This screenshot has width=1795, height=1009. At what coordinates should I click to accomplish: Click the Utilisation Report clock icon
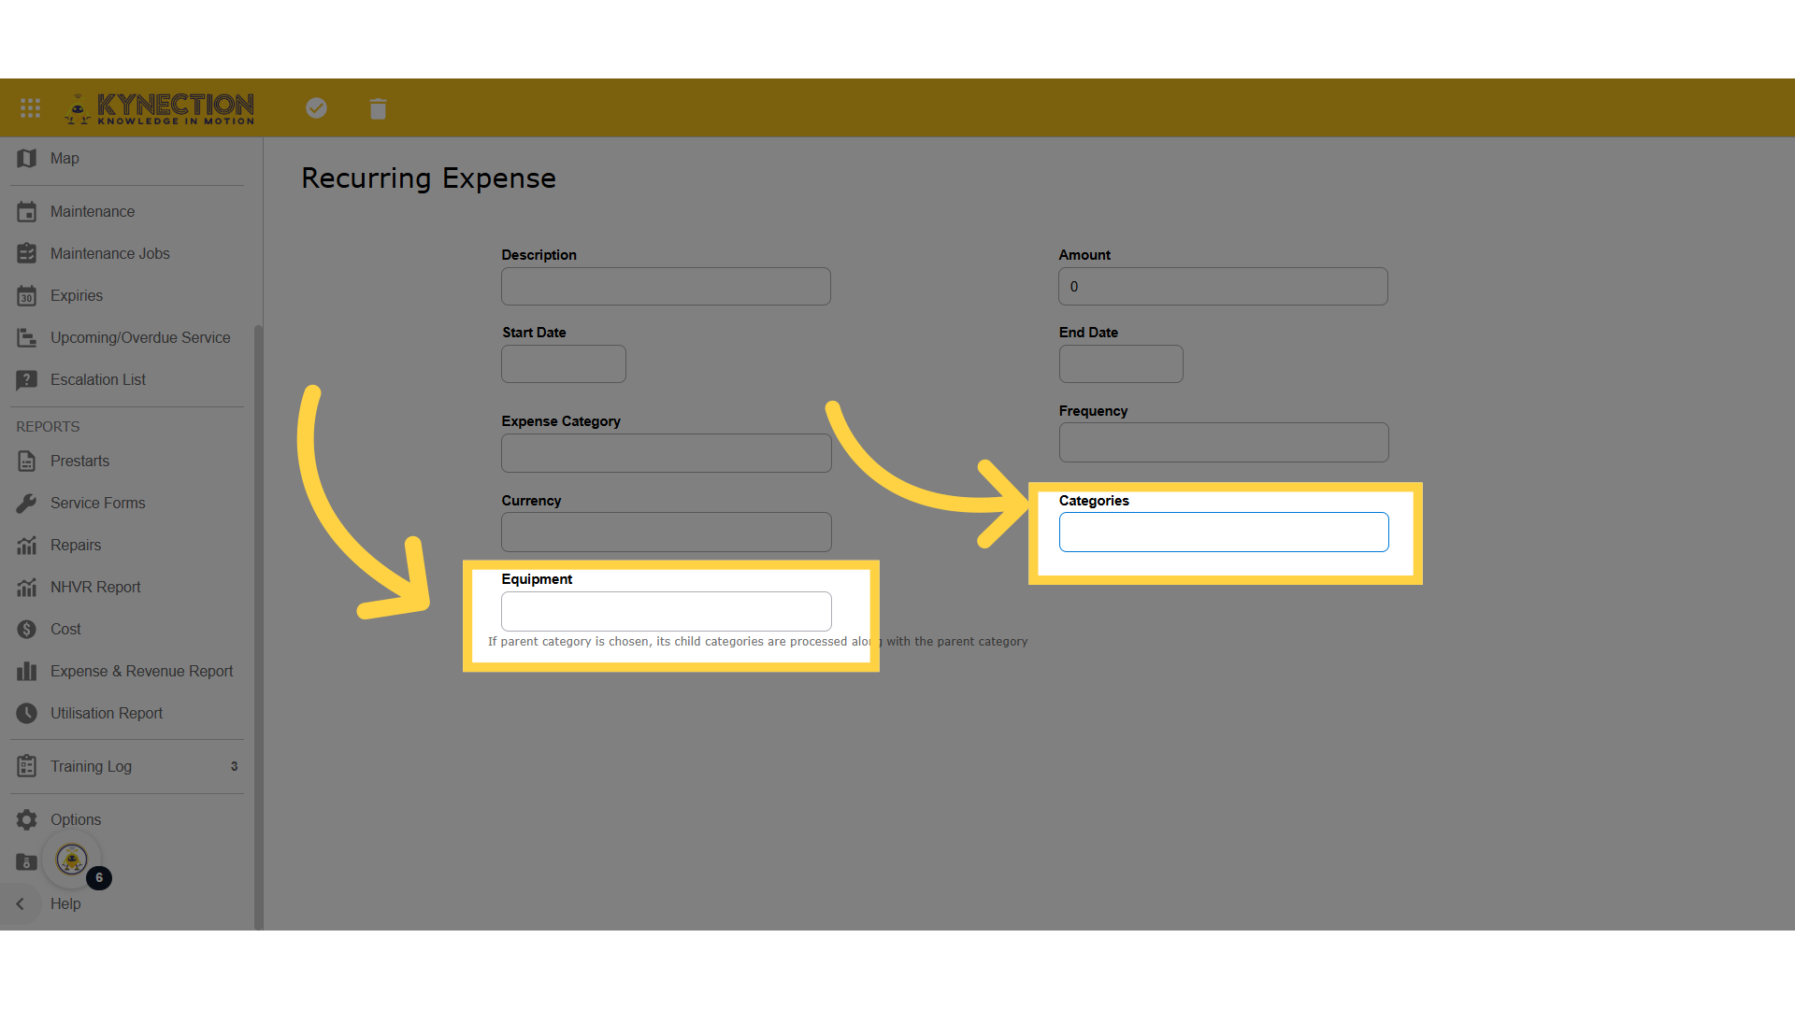[x=27, y=714]
